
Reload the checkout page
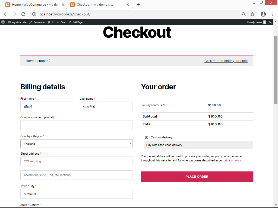point(23,14)
